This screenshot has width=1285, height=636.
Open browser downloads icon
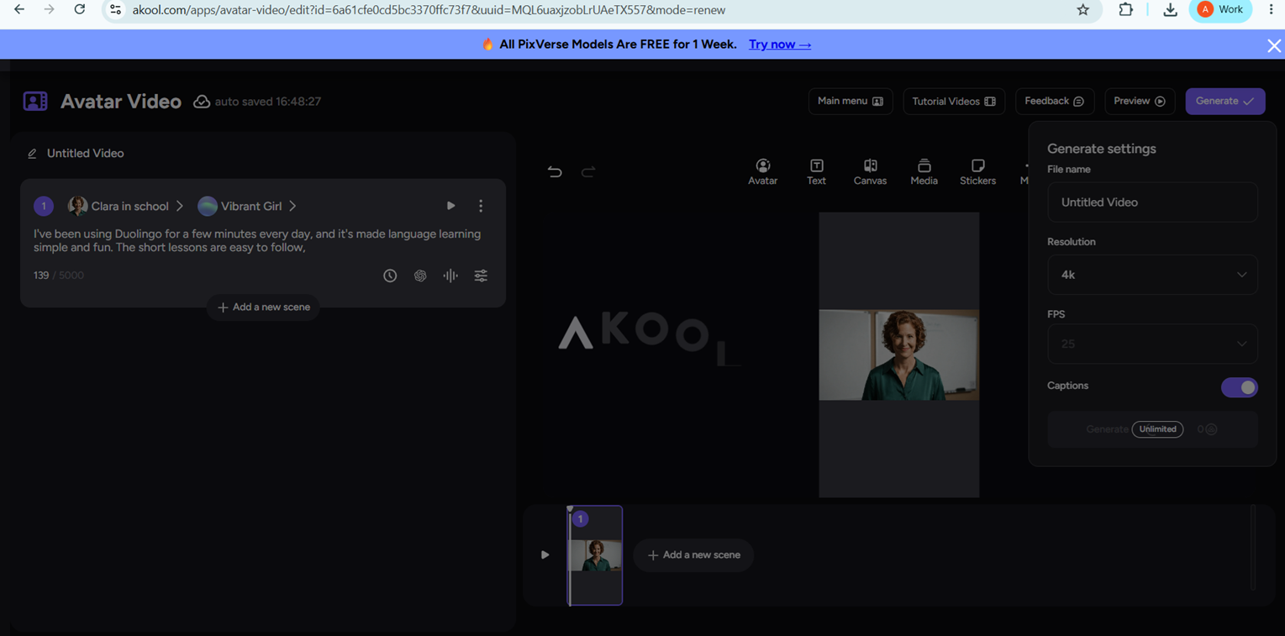(x=1170, y=10)
